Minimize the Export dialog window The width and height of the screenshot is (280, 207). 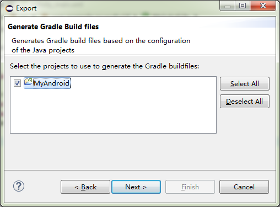228,6
